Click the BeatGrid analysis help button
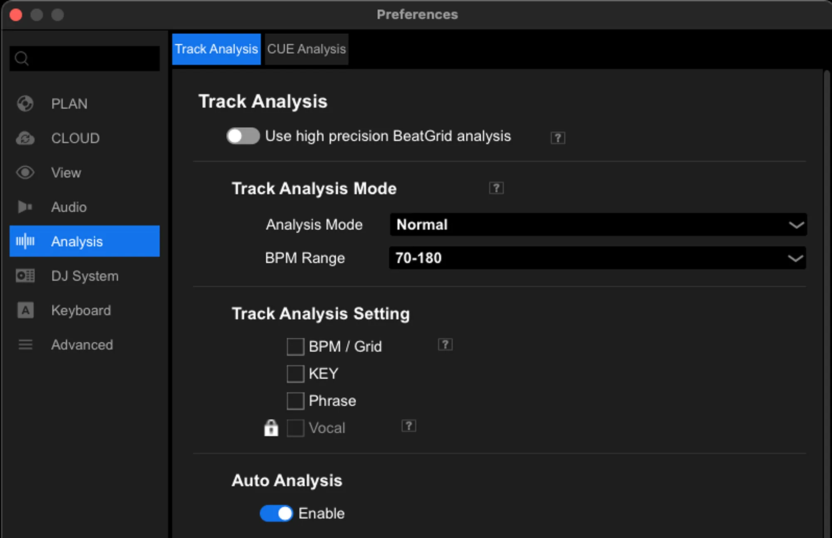 point(557,137)
